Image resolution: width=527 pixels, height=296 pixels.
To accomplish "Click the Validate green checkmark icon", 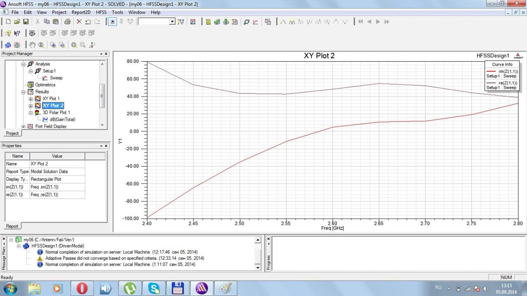I will point(217,22).
